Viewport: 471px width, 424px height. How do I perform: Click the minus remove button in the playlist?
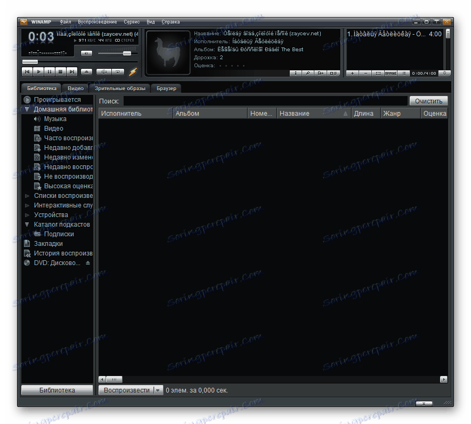click(366, 73)
